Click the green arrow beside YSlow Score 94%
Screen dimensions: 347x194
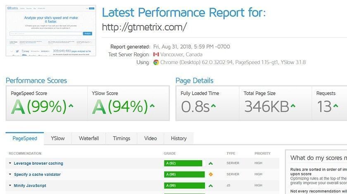click(152, 106)
